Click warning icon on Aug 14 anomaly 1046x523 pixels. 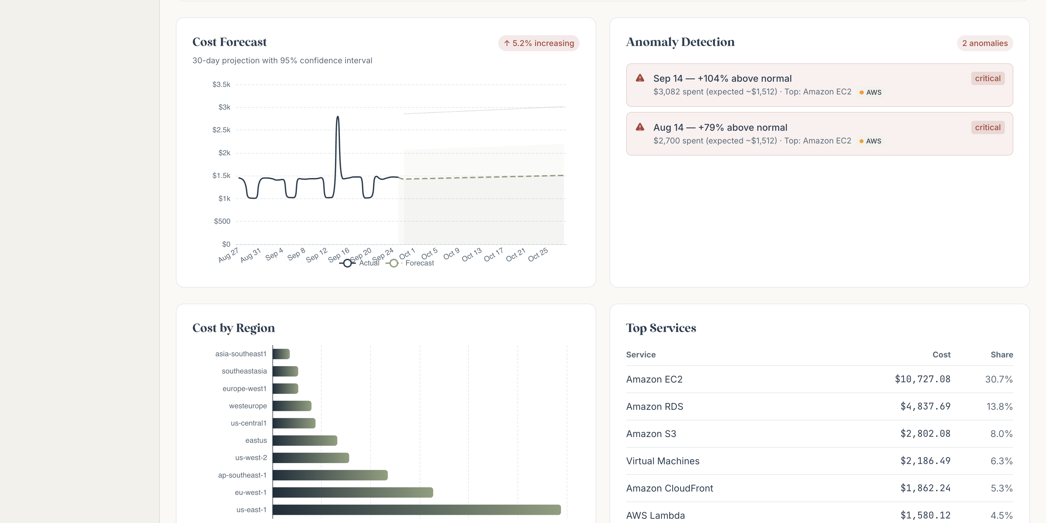640,127
